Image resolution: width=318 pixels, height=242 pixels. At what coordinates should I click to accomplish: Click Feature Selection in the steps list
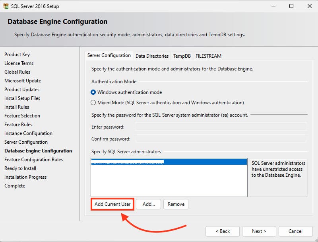pyautogui.click(x=22, y=116)
